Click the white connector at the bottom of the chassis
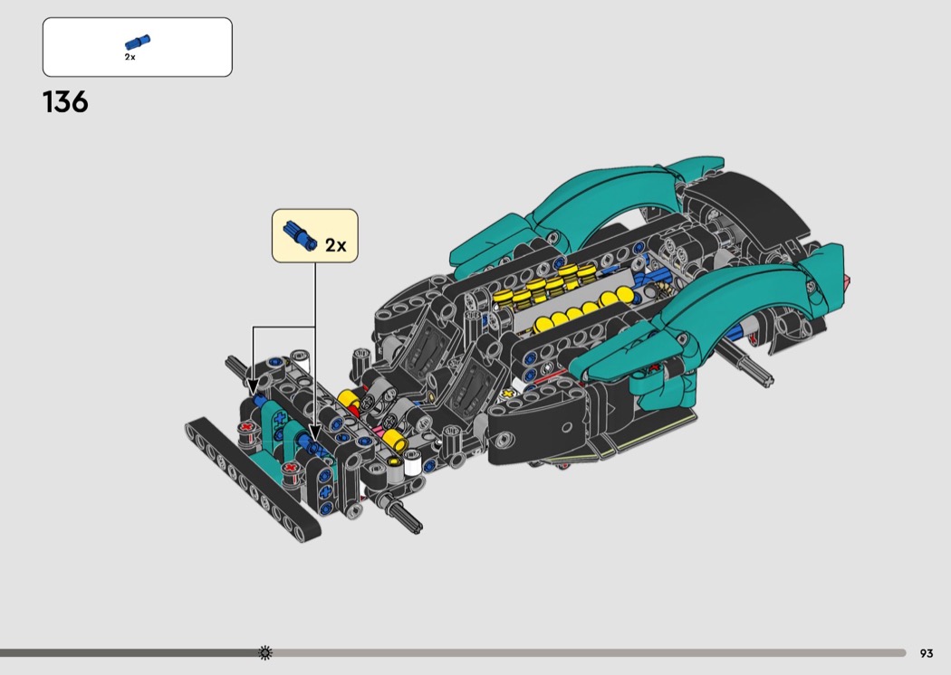 (x=413, y=464)
